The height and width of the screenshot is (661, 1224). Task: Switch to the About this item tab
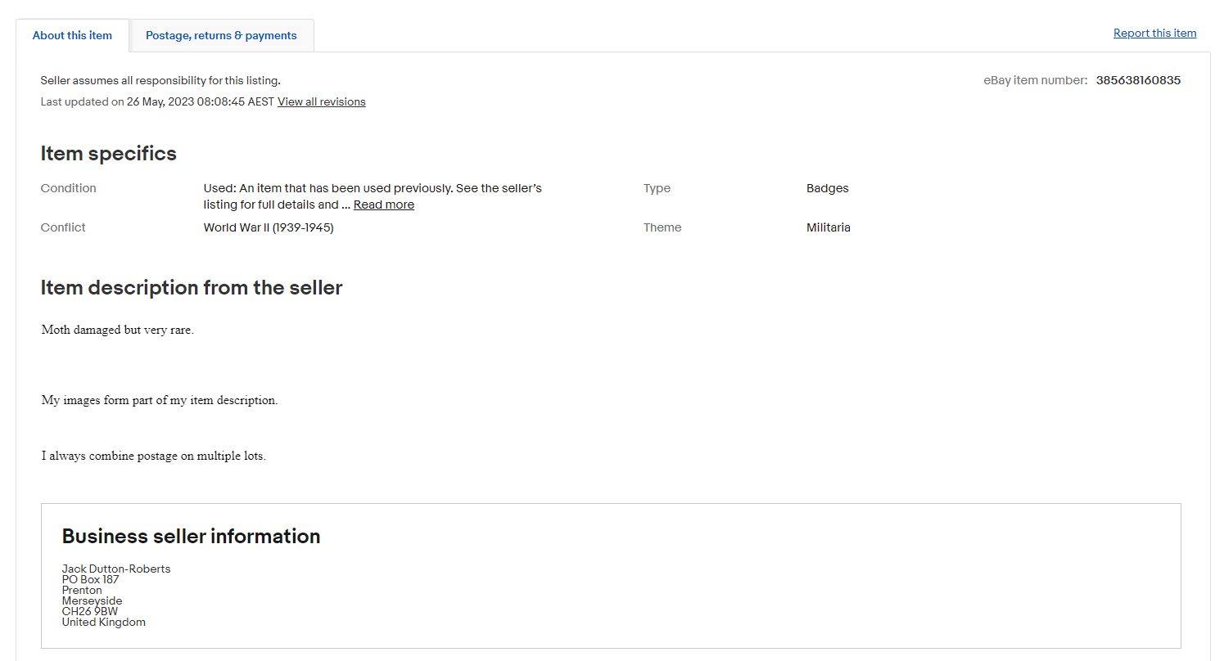click(x=72, y=35)
